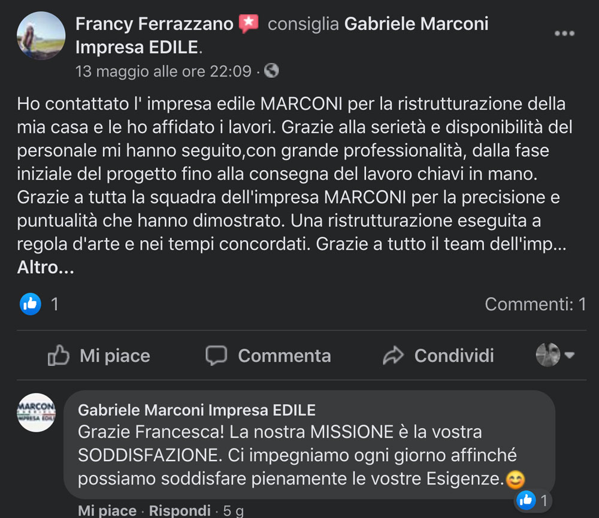Like the comment with Mi piace link

(x=107, y=511)
